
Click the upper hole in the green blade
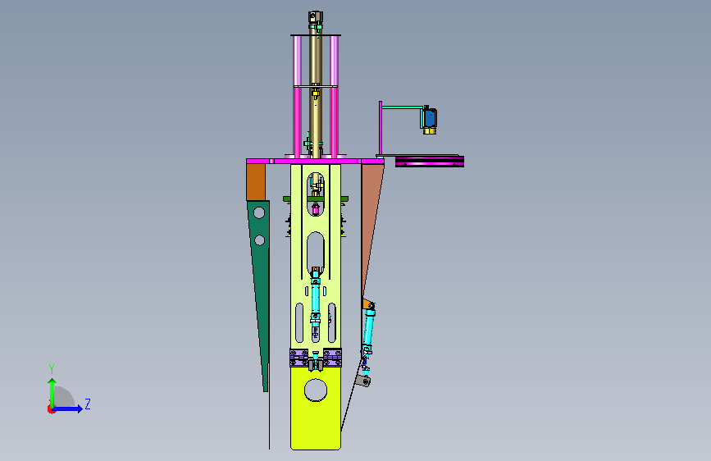click(x=259, y=212)
